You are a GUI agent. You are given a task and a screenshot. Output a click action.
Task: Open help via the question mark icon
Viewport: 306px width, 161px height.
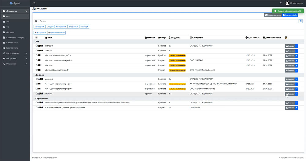click(x=281, y=3)
